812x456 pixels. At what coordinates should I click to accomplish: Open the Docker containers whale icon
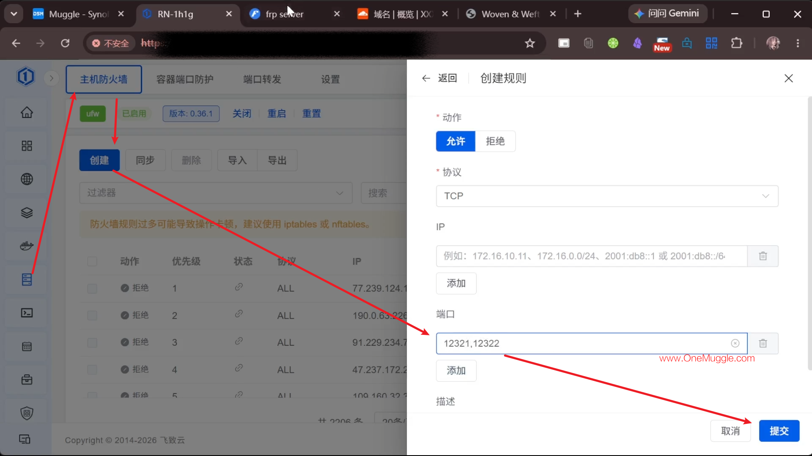27,246
